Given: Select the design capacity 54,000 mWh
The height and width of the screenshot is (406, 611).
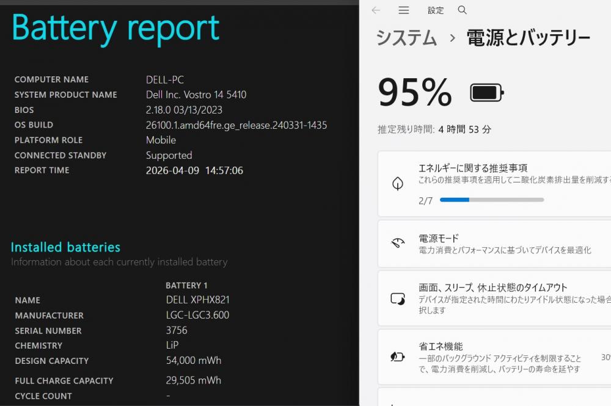Looking at the screenshot, I should (194, 360).
